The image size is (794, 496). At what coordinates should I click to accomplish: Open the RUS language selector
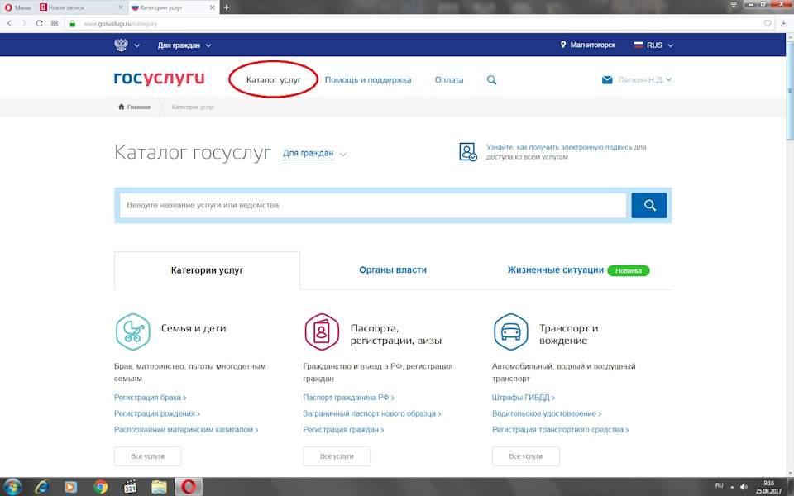point(653,45)
